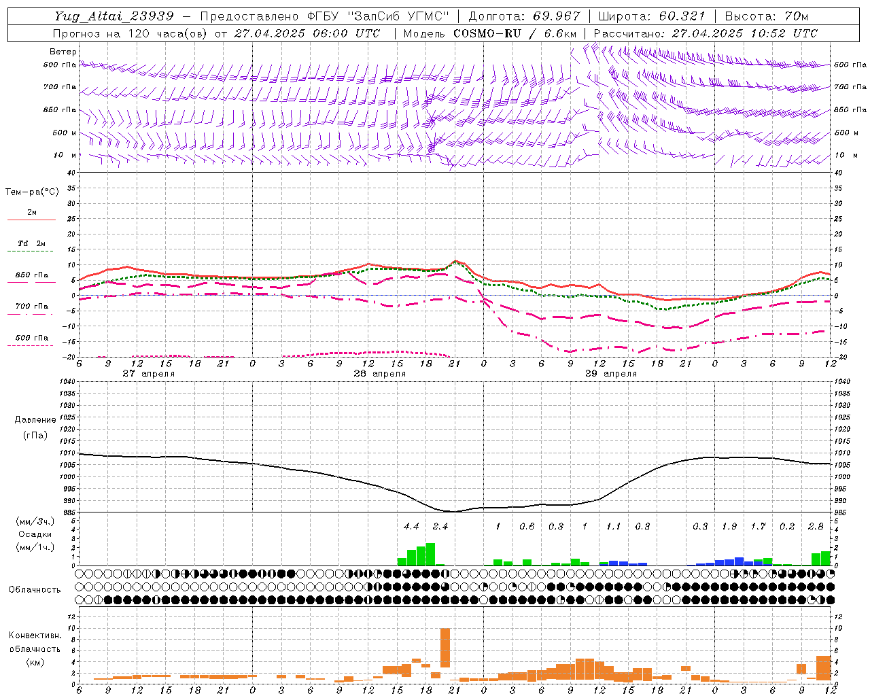Click the left 1040 pressure axis label
870x696 pixels.
pos(67,382)
